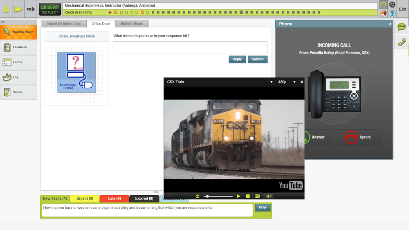Click the skip-to-next-event button

(31, 9)
